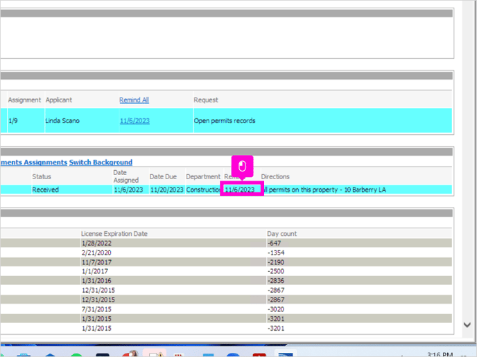Click the Status column header

pos(42,176)
